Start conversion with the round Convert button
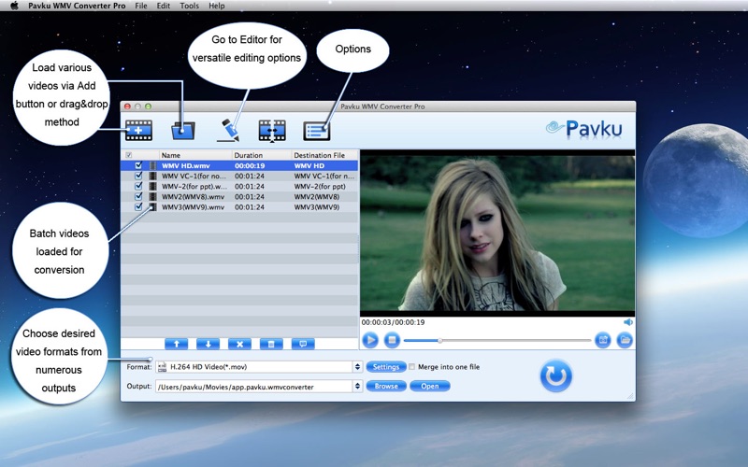 [x=555, y=375]
